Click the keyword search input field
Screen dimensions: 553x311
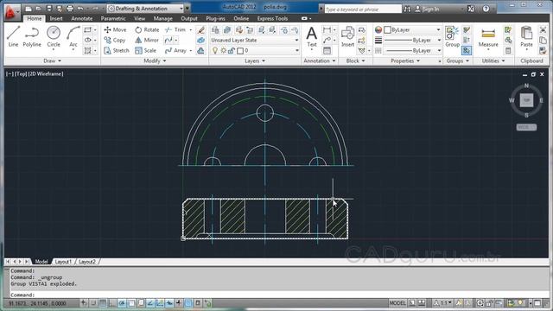coord(363,9)
